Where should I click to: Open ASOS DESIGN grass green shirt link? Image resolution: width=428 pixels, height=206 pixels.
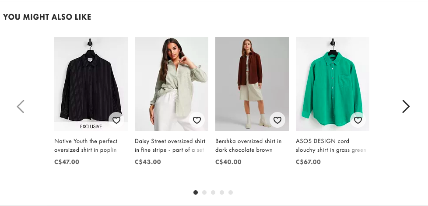331,146
